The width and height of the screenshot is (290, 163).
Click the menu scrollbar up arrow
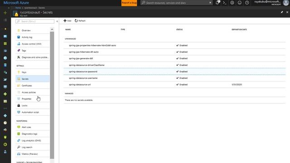[x=52, y=29]
